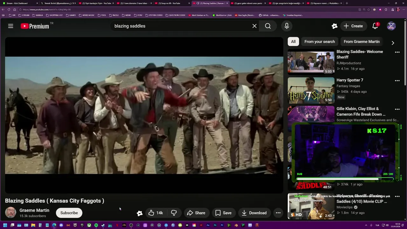Open the sparkle Ask icon beside Create
Viewport: 407px width, 229px height.
point(334,26)
